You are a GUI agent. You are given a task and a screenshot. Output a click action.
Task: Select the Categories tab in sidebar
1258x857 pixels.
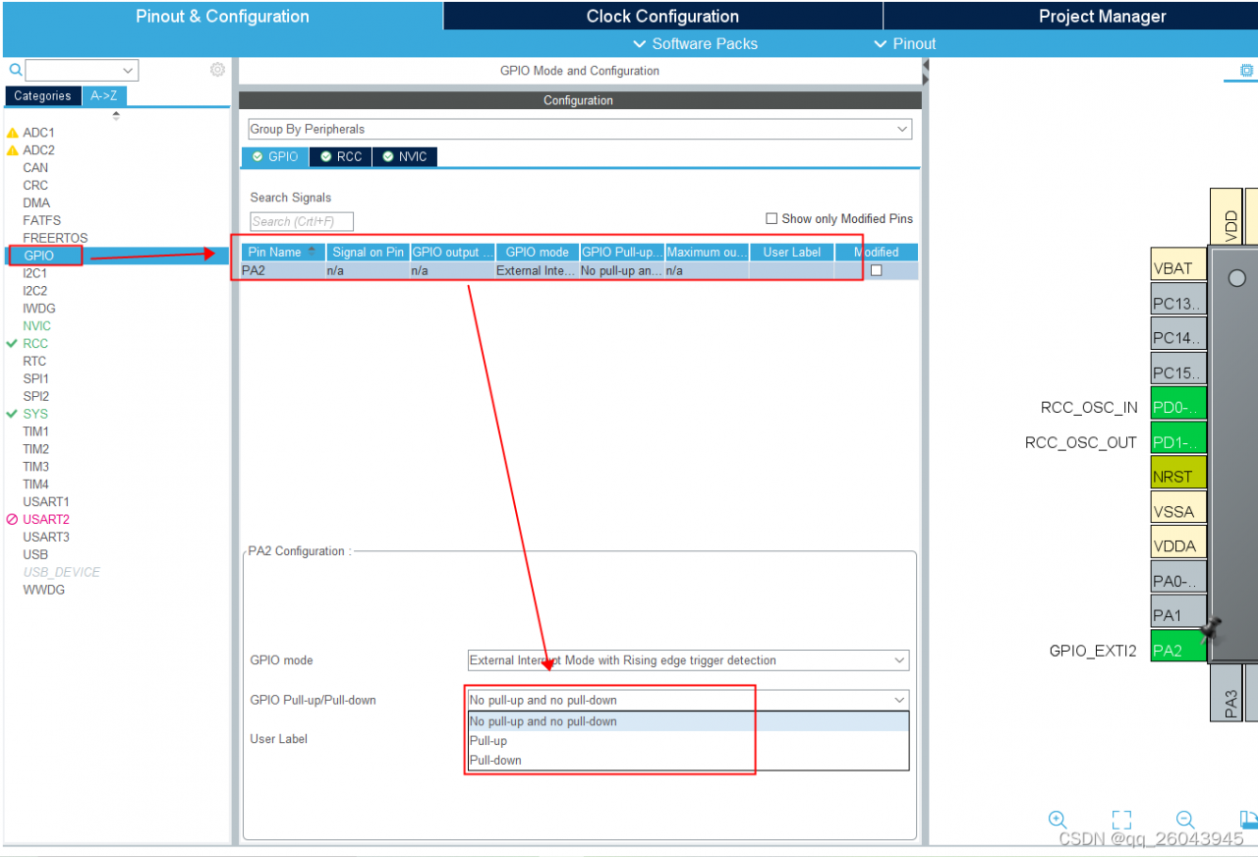pos(42,95)
